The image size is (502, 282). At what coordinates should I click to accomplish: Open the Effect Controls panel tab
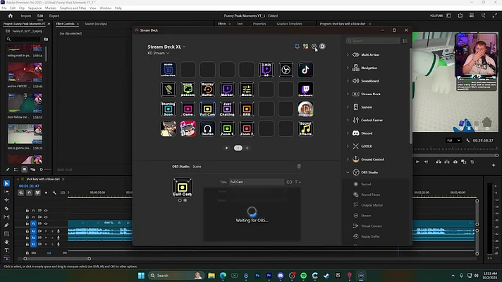tap(65, 24)
